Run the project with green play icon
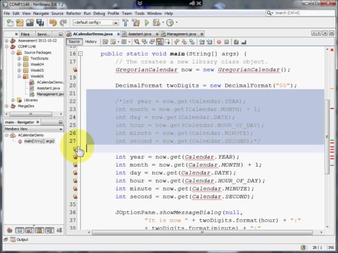Viewport: 338px width, 253px height. [147, 22]
